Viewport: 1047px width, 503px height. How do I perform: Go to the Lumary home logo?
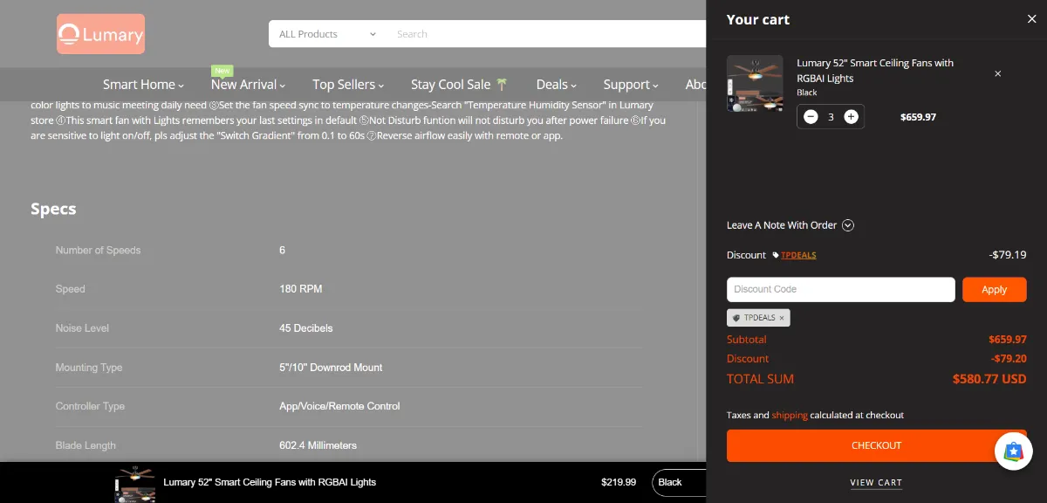(101, 34)
